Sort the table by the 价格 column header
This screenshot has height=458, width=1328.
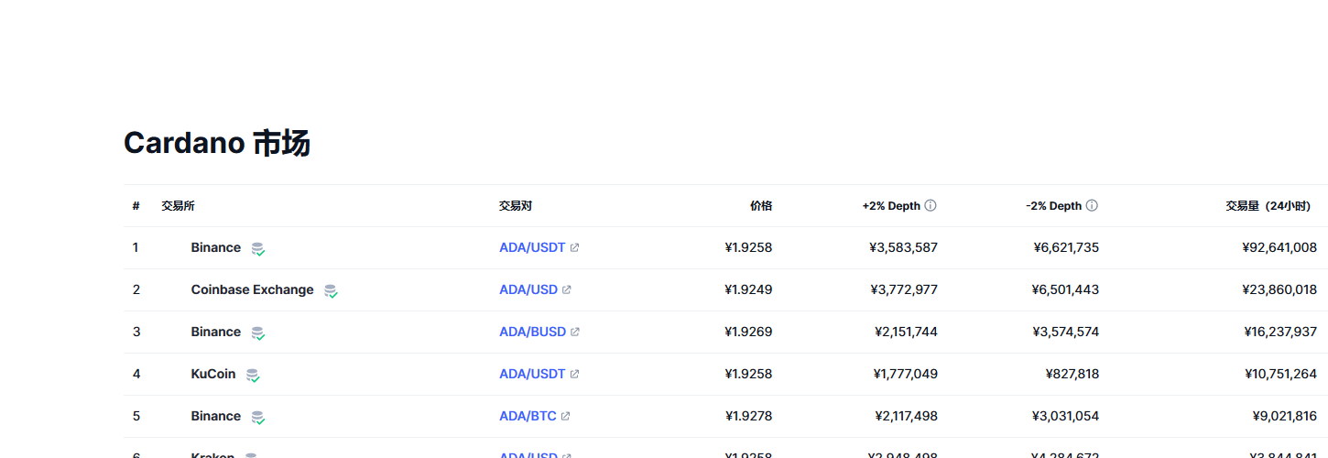point(761,206)
